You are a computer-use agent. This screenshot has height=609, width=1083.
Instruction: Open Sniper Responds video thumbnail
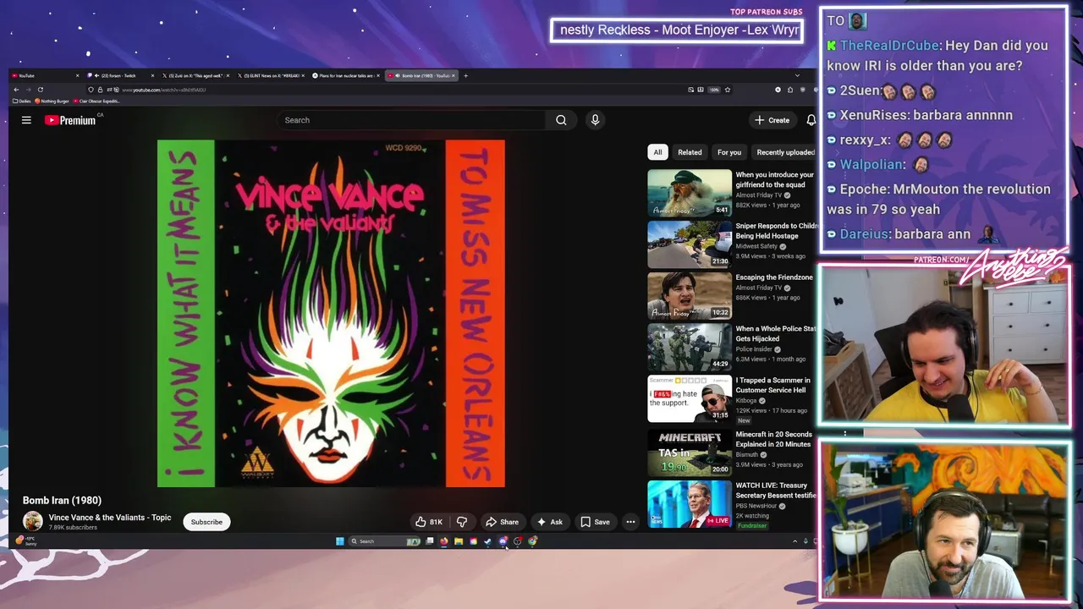(x=690, y=244)
